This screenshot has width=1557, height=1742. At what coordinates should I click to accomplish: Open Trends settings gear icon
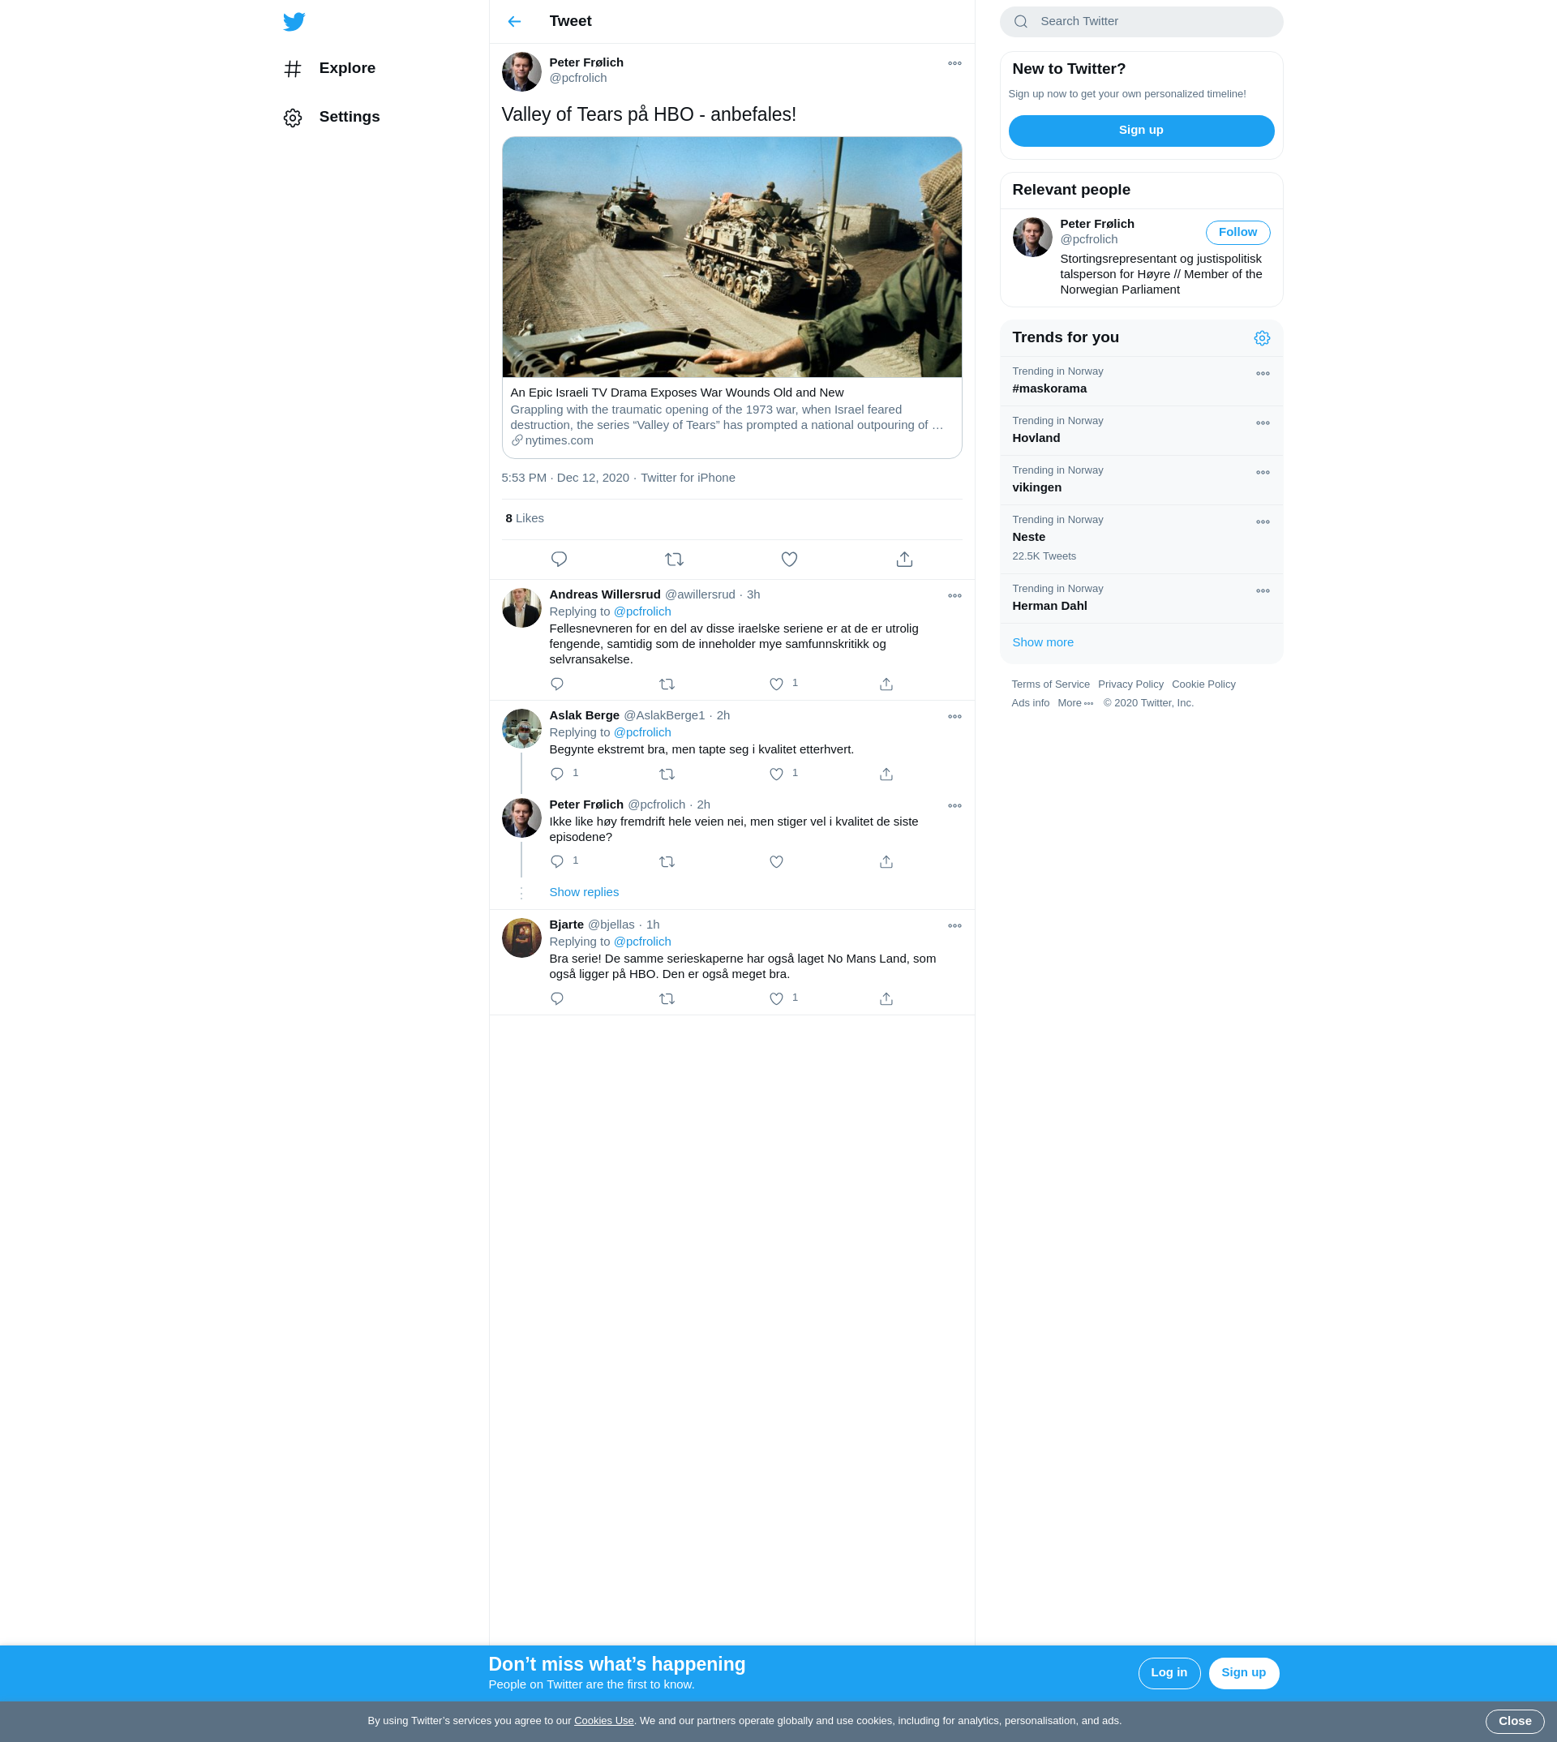pos(1261,338)
